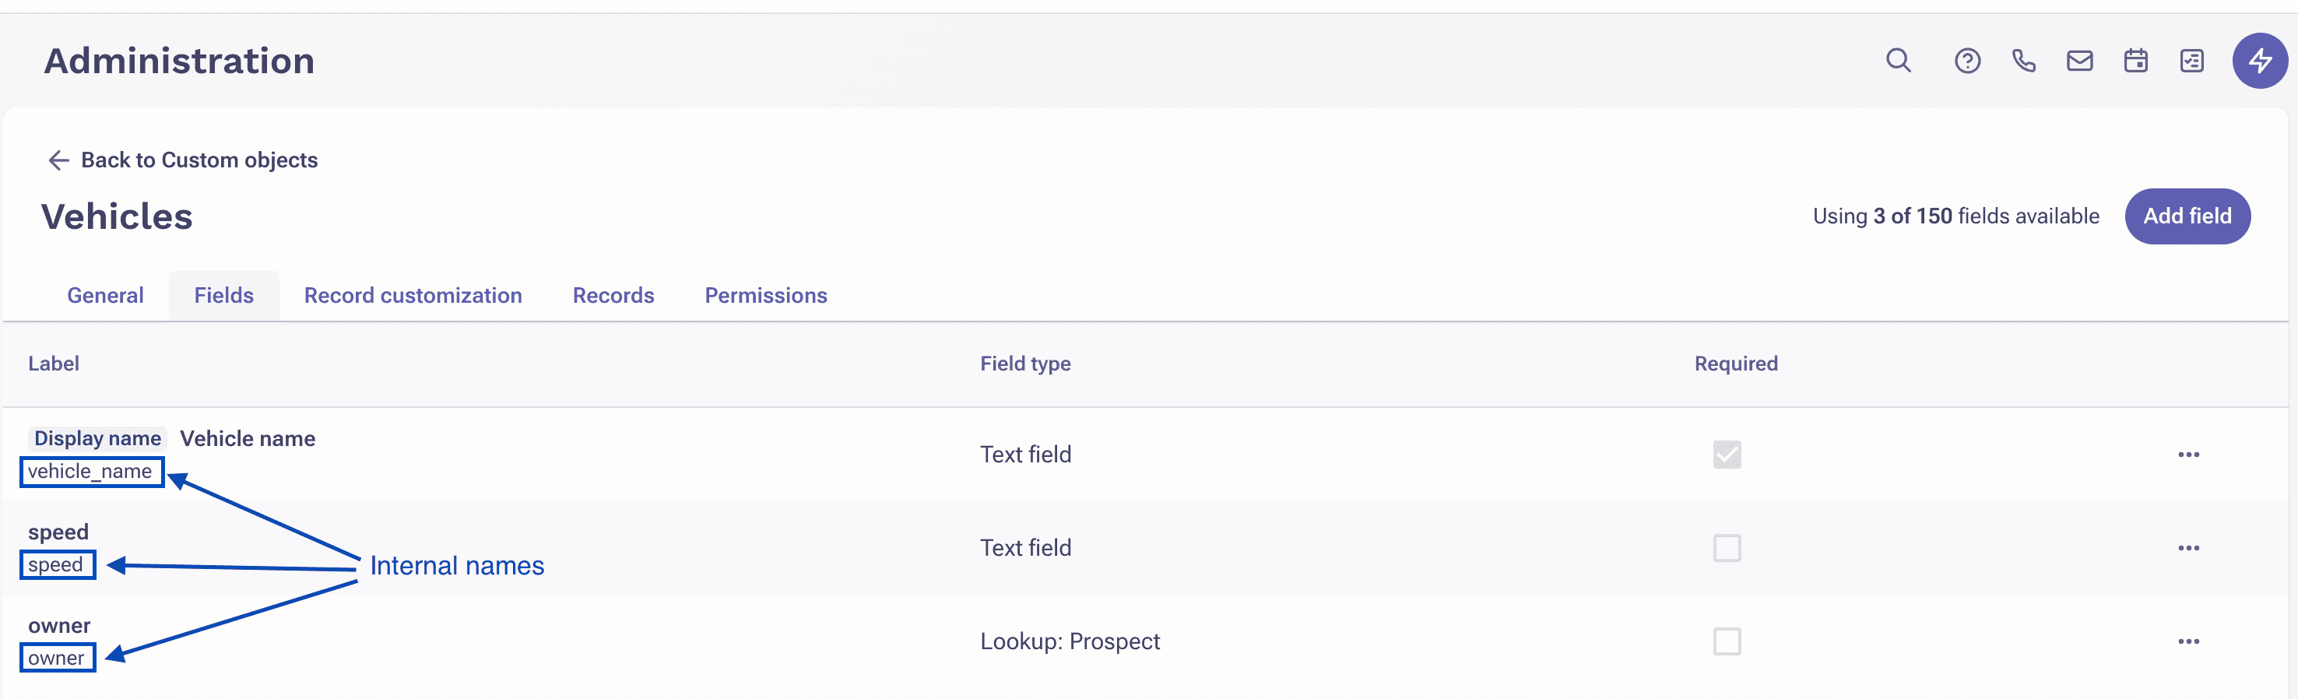Open the options menu for Vehicle name
The image size is (2298, 699).
[2188, 455]
